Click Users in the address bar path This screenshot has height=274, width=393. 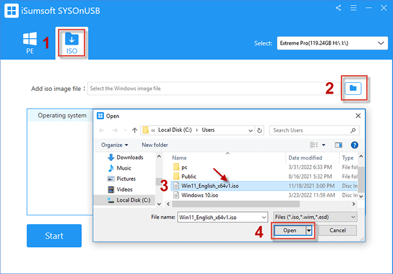[208, 130]
